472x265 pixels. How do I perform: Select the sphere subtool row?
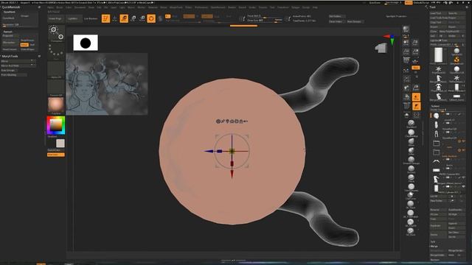click(x=448, y=116)
